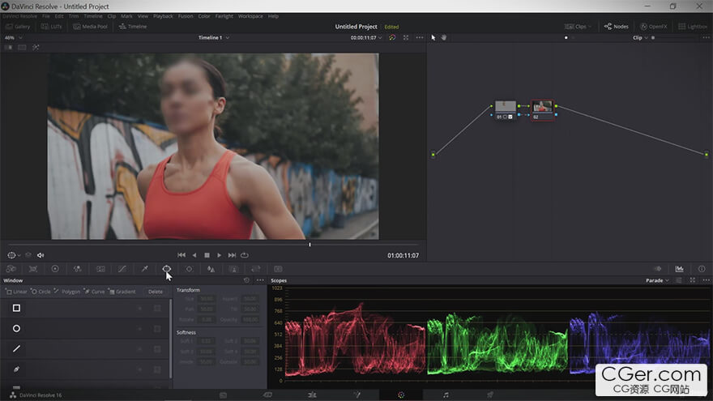Viewport: 713px width, 401px height.
Task: Open the viewer timecode 00:00:11:07 dropdown
Action: pos(366,38)
